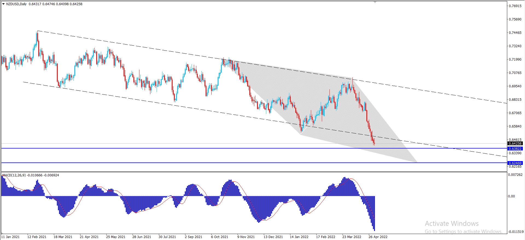Click the 26 Apr 2022 date label
Screen dimensions: 525x240
tap(378, 237)
